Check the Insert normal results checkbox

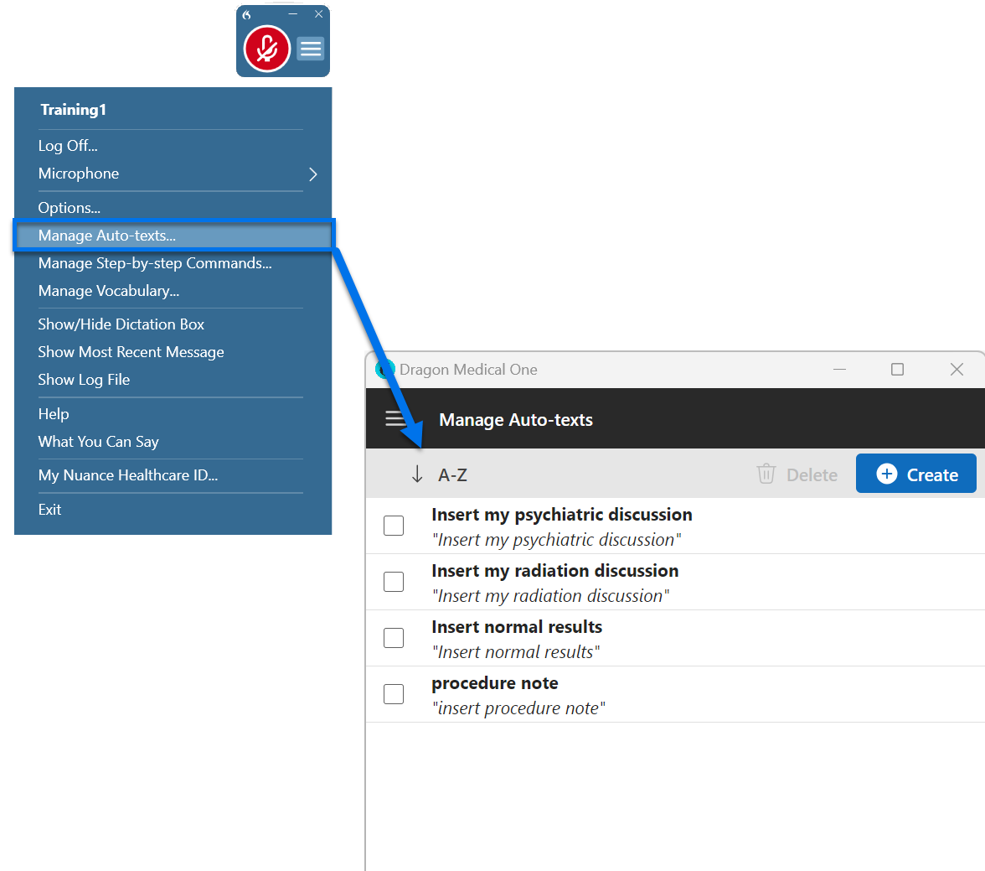coord(394,638)
